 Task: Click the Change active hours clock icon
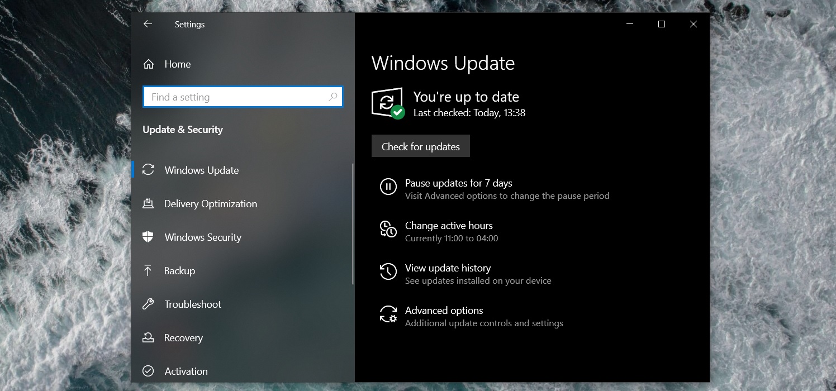[x=388, y=229]
